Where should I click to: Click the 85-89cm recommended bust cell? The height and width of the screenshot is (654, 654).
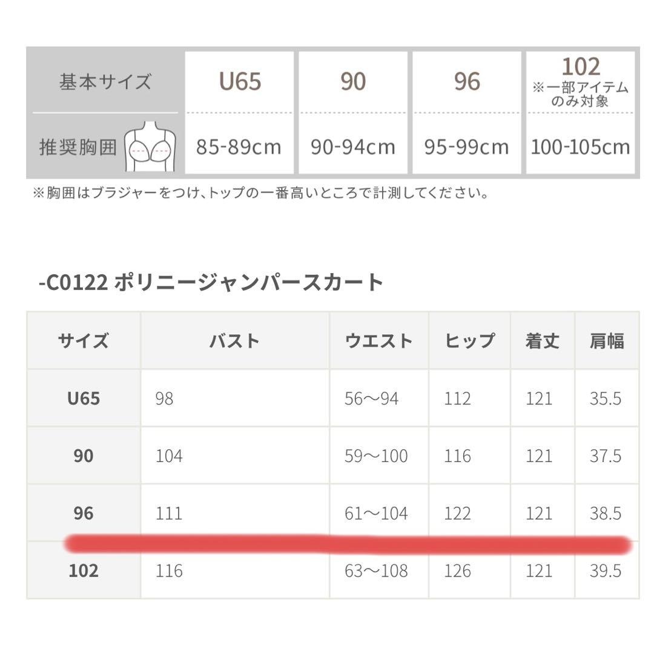pos(239,147)
